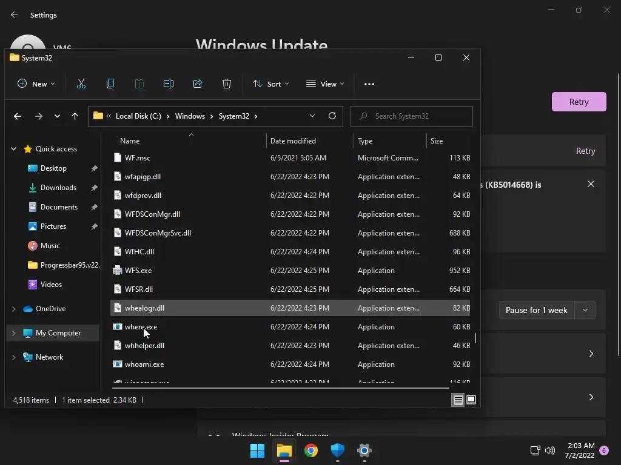Open the Sort options dropdown
621x465 pixels.
coord(271,84)
